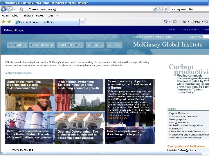Click the Home page icon in command bar

click(x=166, y=21)
